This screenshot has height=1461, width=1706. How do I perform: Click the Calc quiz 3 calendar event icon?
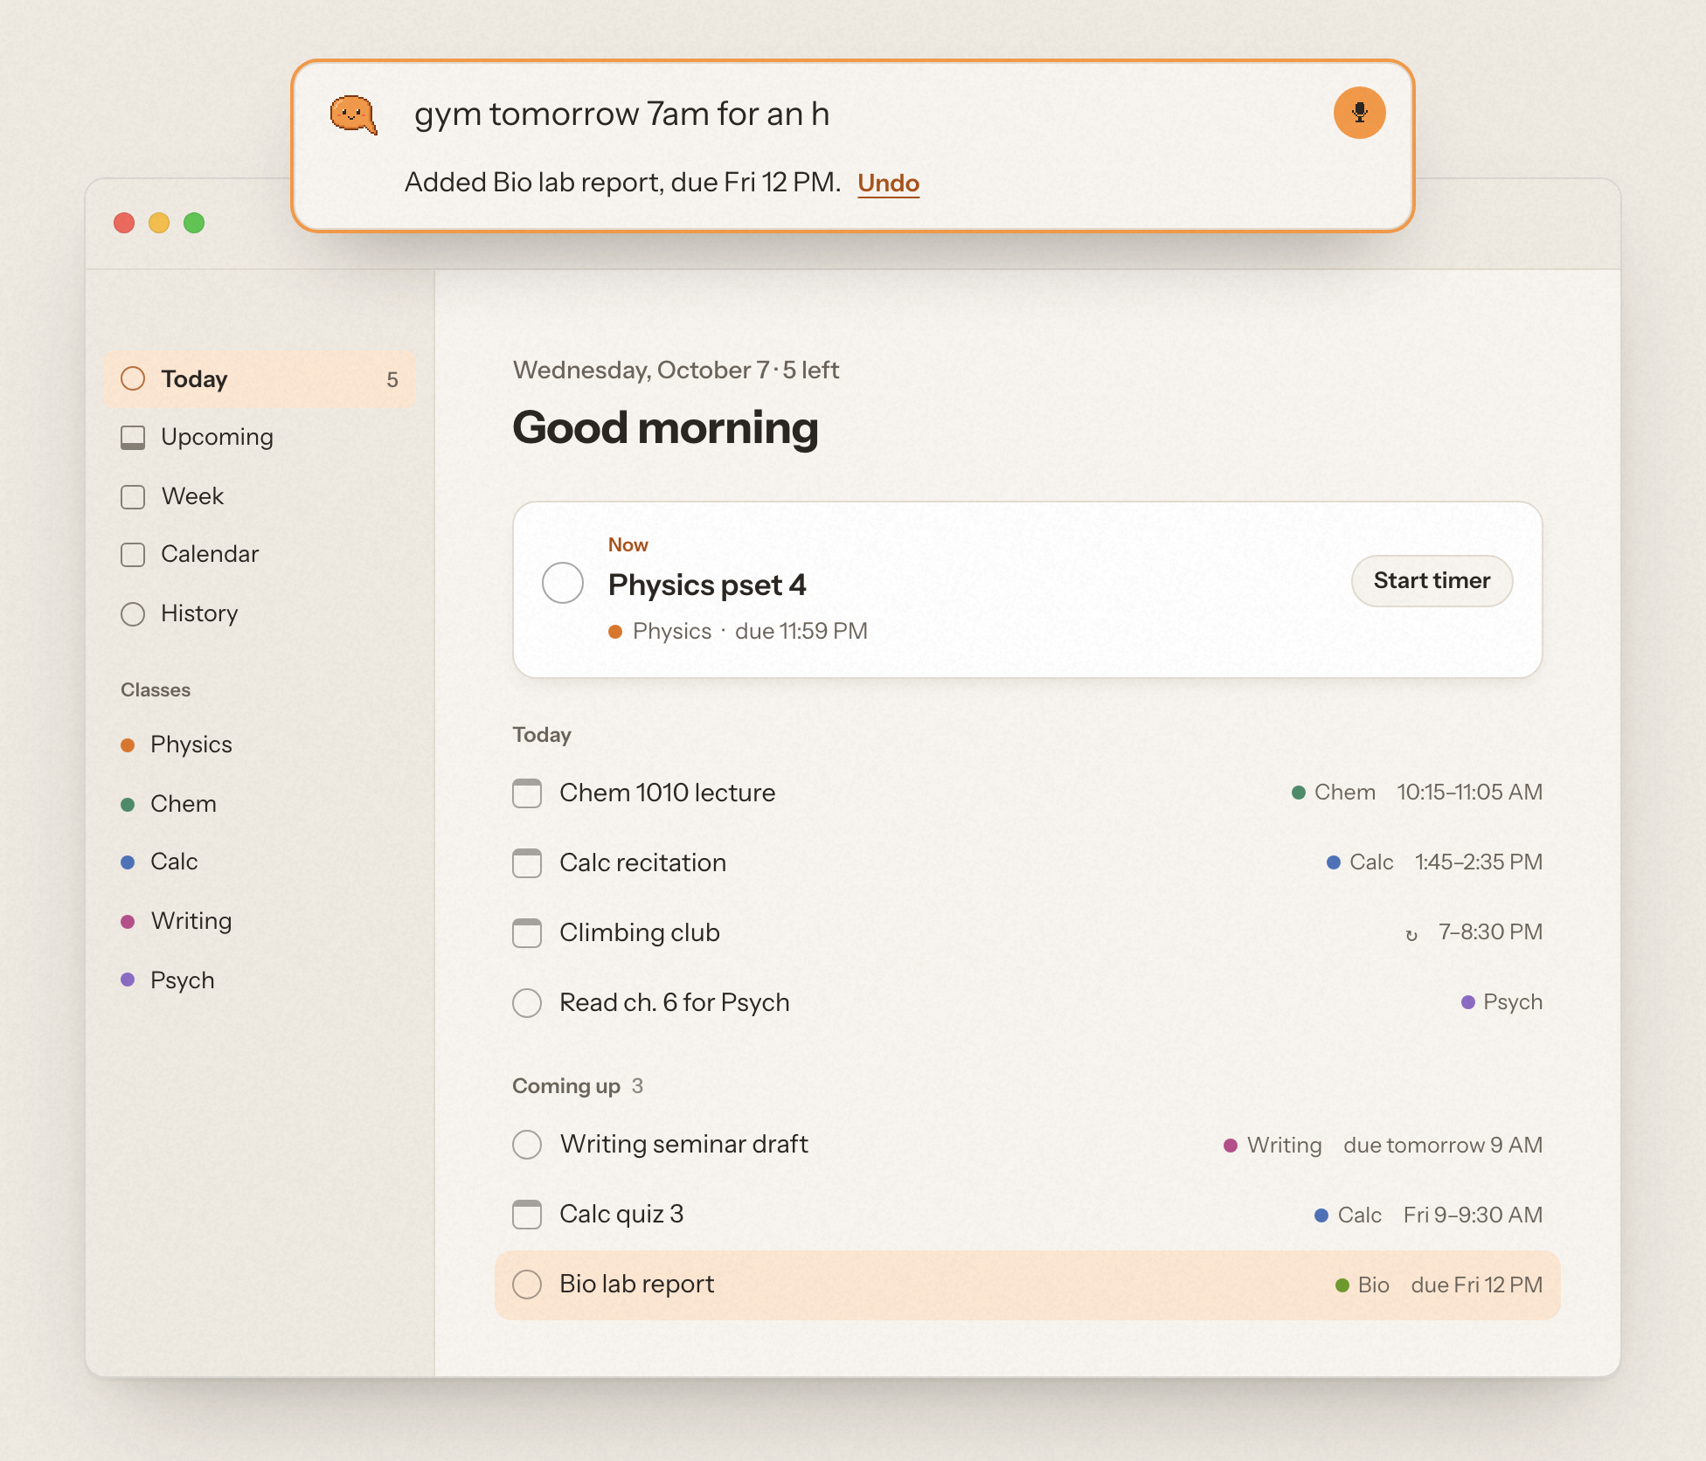[x=527, y=1215]
